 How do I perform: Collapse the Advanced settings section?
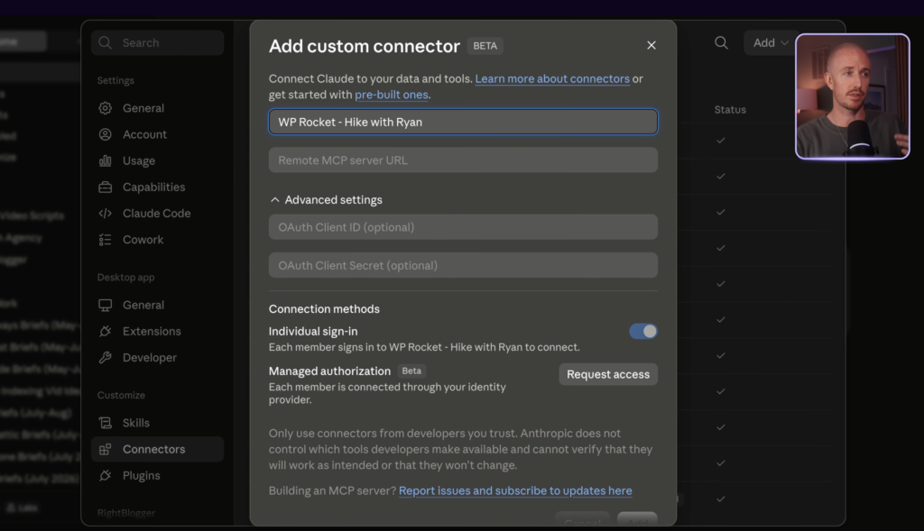pos(326,200)
